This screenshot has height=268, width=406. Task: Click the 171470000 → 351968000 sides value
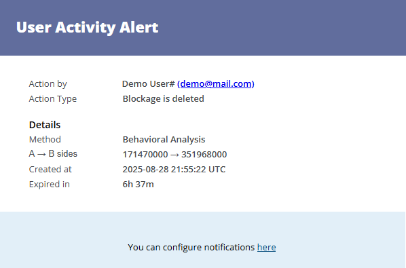[x=174, y=155]
